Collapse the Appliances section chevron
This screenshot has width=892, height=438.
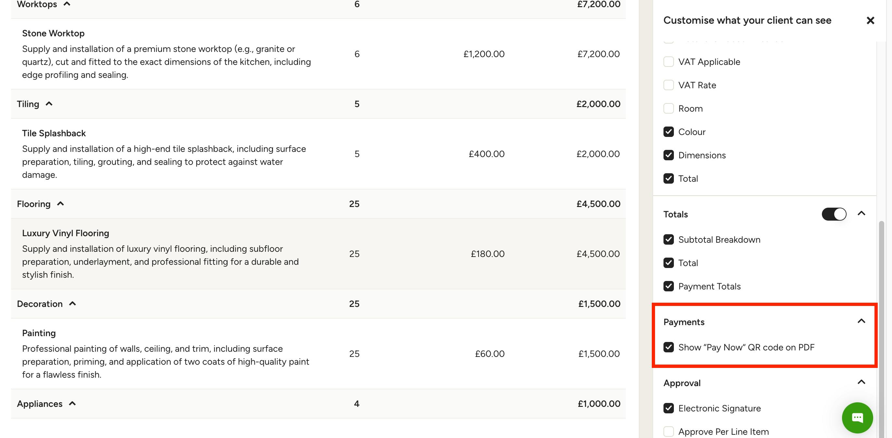coord(72,404)
